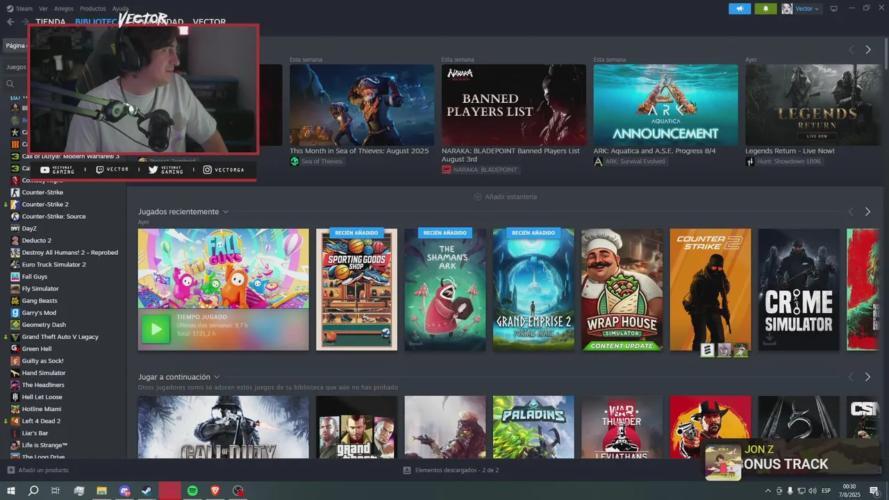Show next news items with right arrow
This screenshot has height=500, width=889.
point(868,50)
